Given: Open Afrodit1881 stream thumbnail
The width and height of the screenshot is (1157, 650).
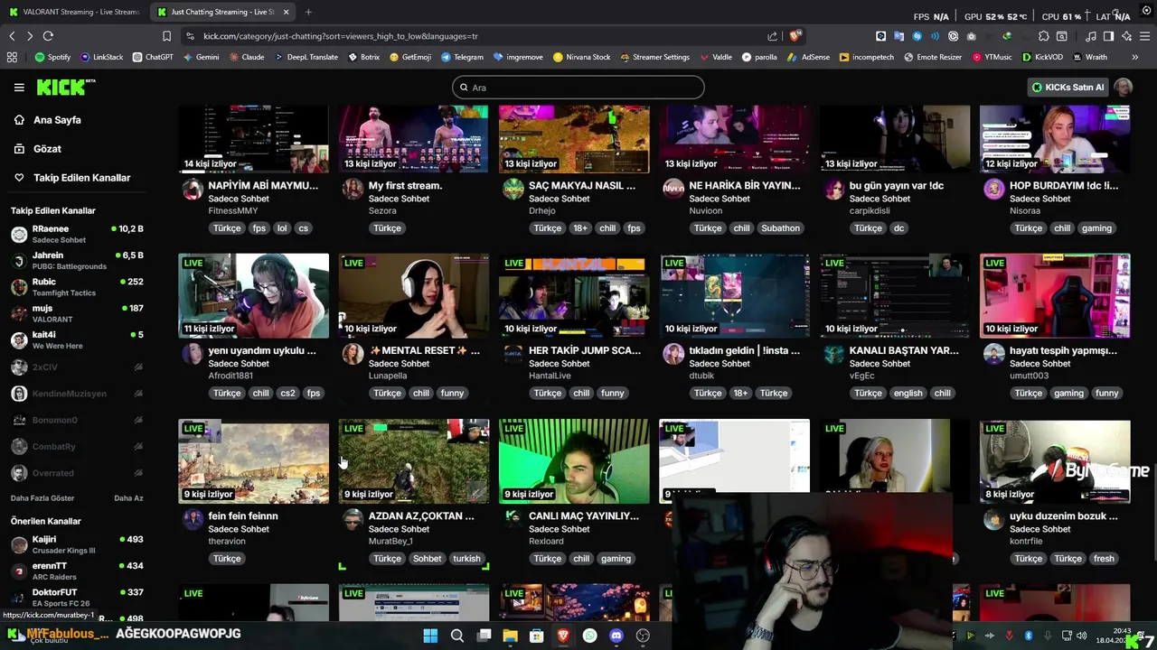Looking at the screenshot, I should click(x=254, y=295).
